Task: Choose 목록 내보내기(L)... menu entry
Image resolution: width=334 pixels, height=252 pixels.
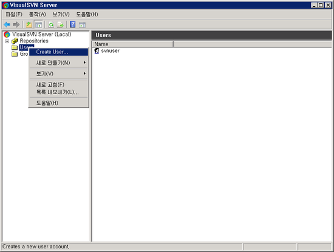Action: 58,92
